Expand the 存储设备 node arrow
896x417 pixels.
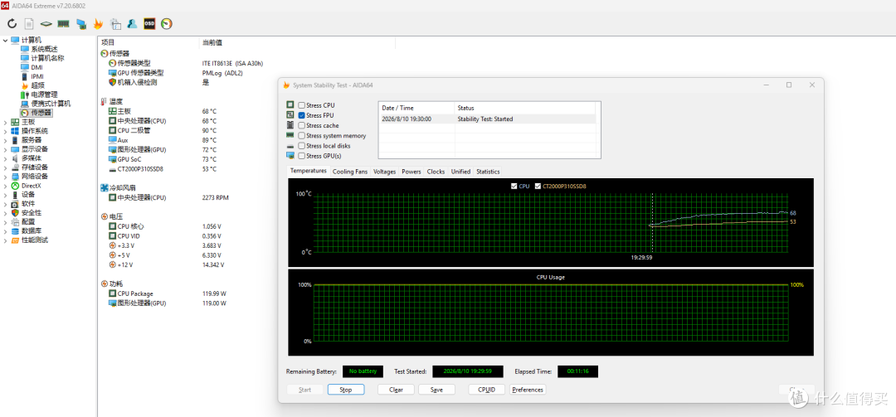[5, 167]
